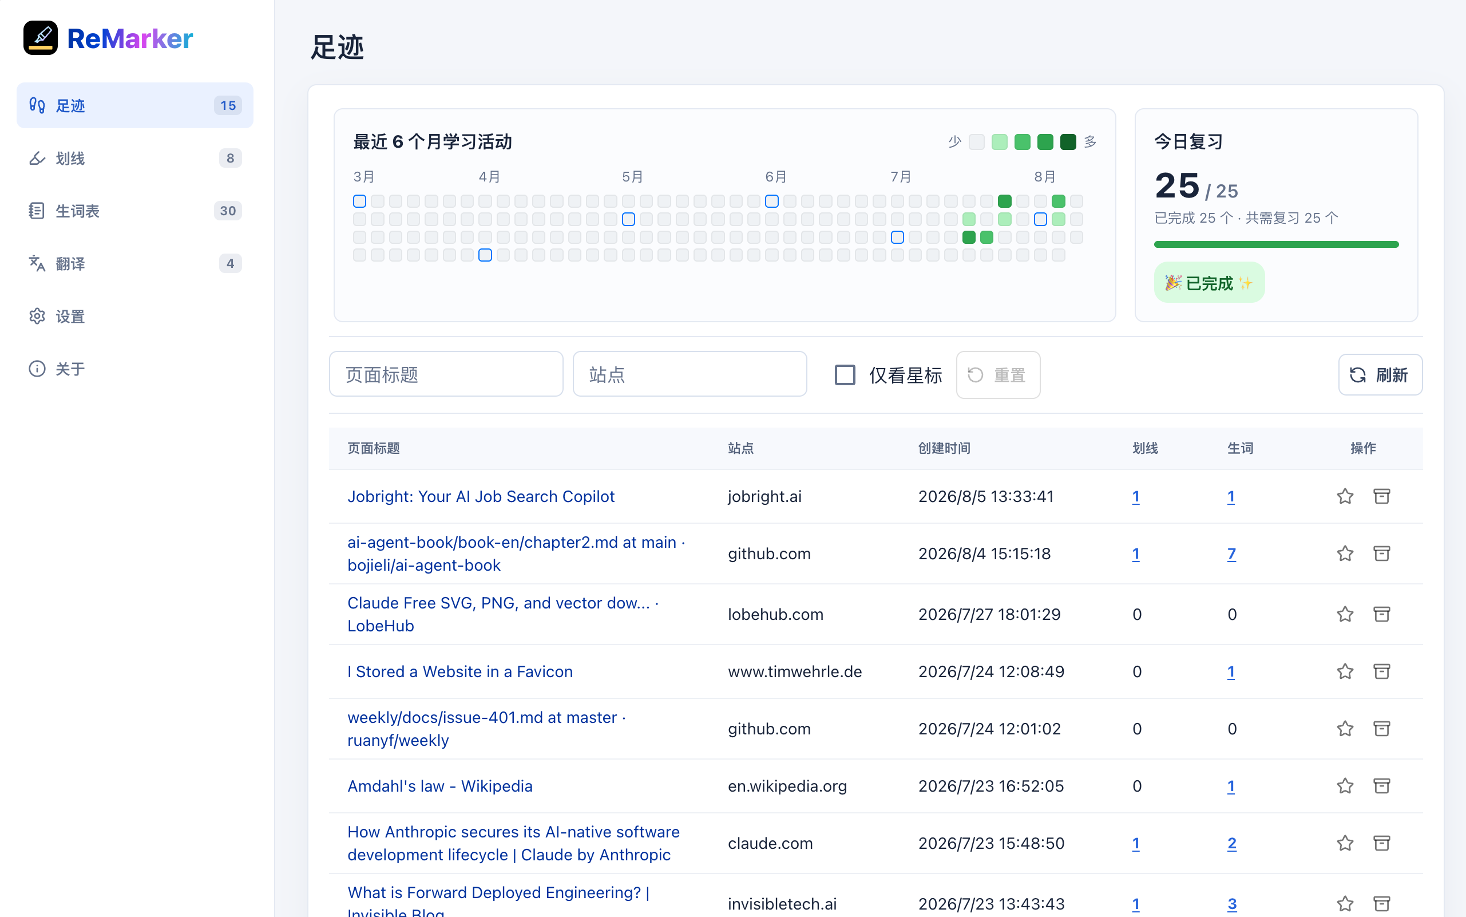Archive the ai-agent-book chapter2.md row

click(x=1381, y=554)
